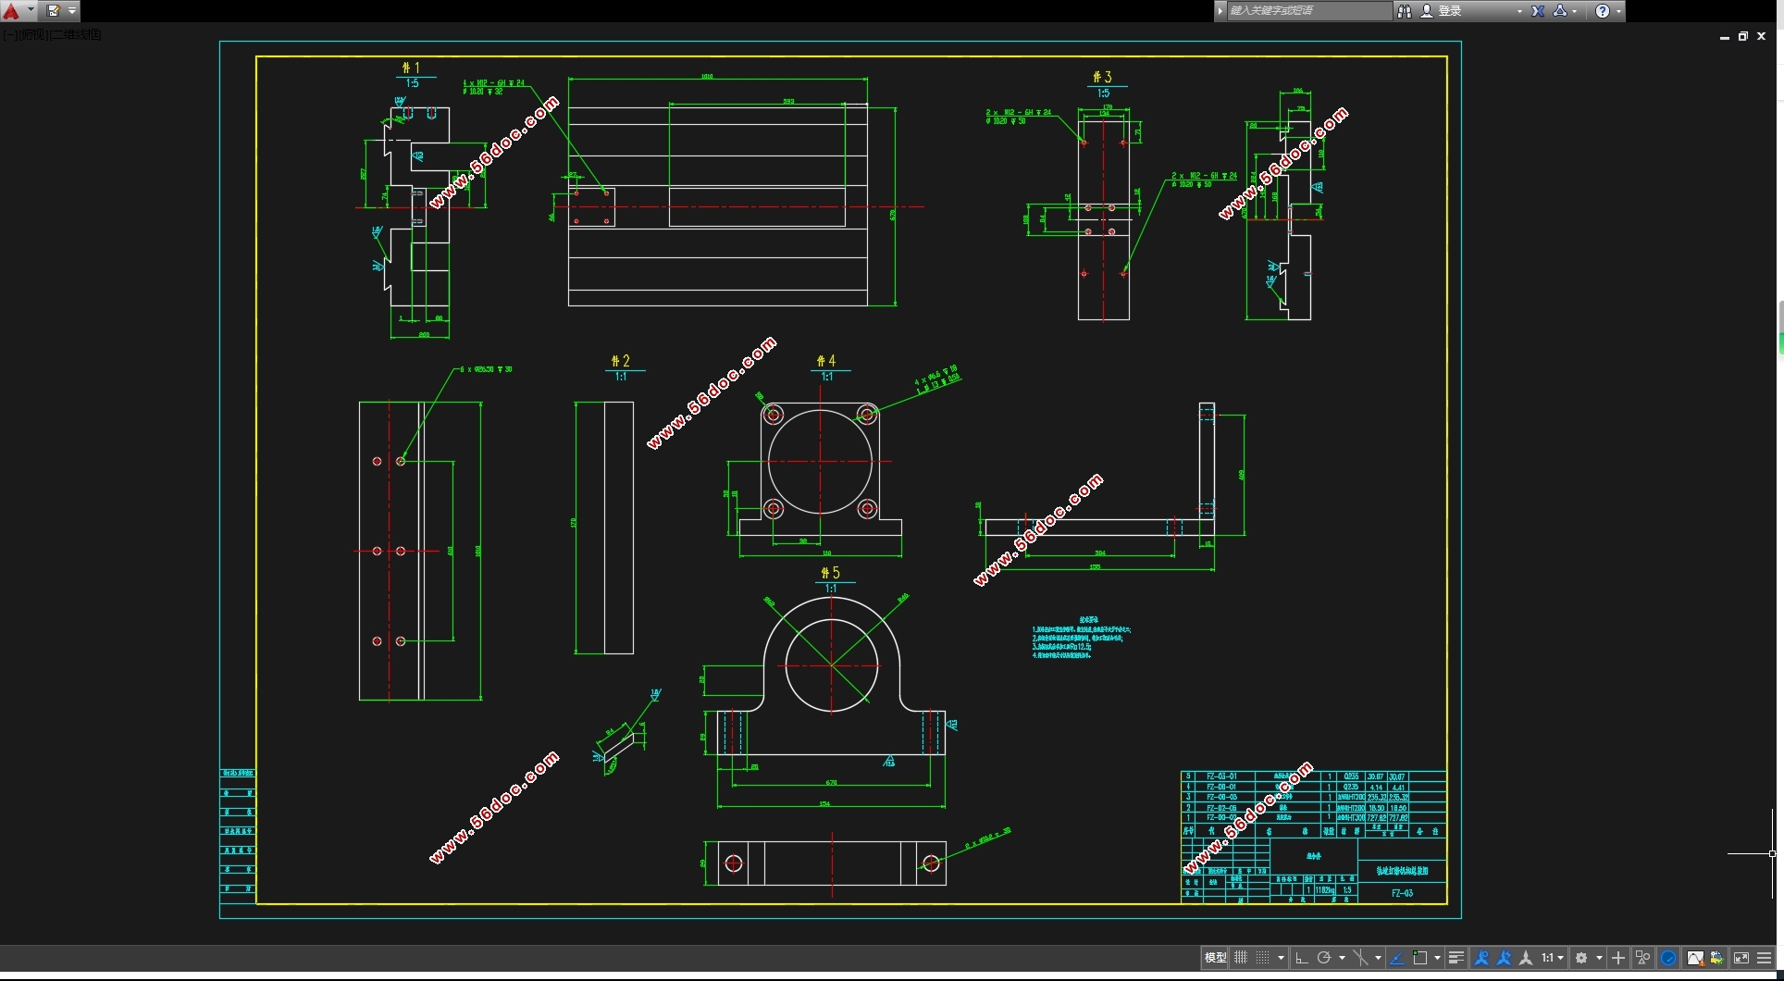Minimize the drawing window
The height and width of the screenshot is (981, 1784).
coord(1724,37)
